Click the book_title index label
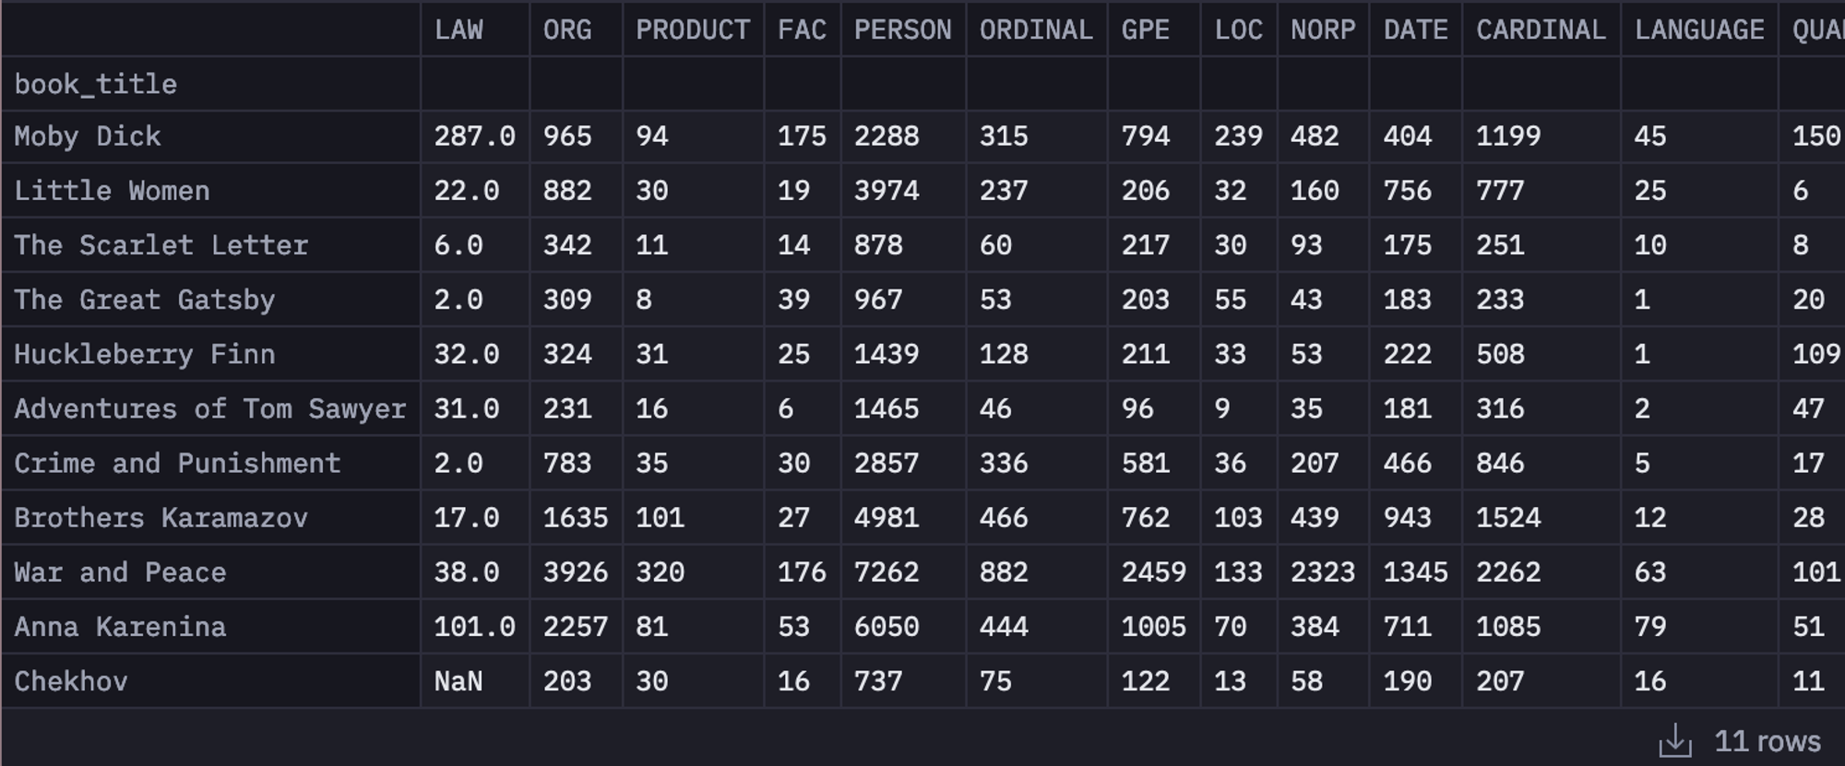 [x=96, y=84]
